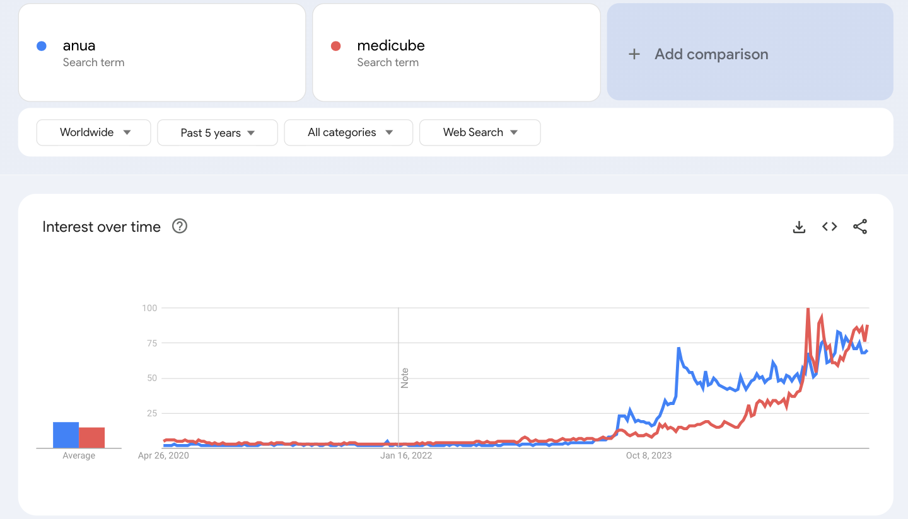Click the anua Search term label
Screen dimensions: 908x519
point(93,62)
